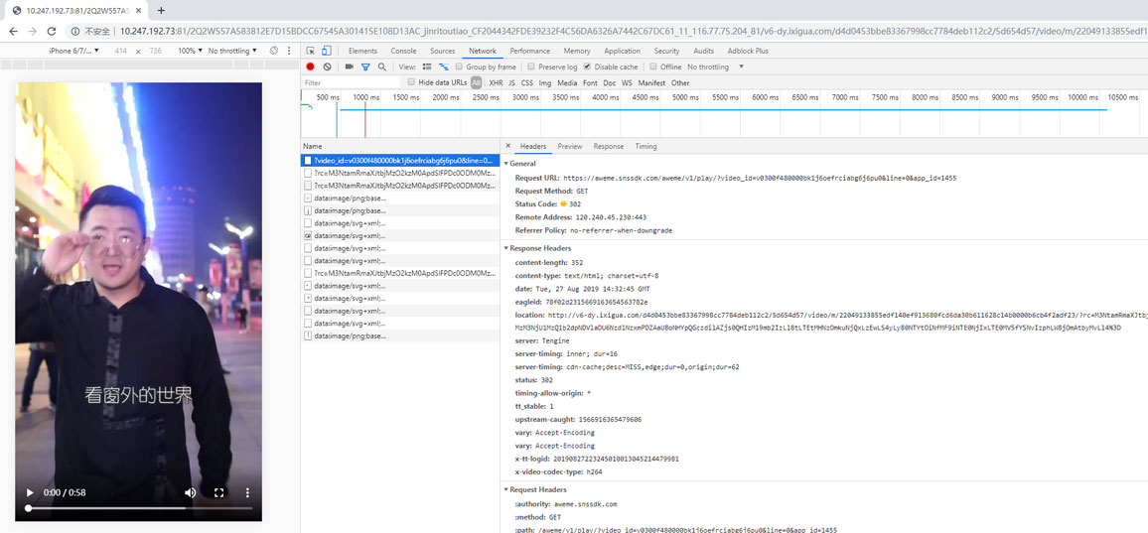Open the Timing tab of request

pos(646,146)
